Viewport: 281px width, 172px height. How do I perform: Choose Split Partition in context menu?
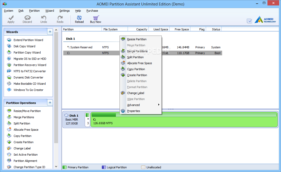click(141, 57)
